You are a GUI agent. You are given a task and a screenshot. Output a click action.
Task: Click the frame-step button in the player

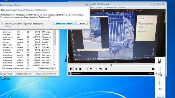click(106, 69)
